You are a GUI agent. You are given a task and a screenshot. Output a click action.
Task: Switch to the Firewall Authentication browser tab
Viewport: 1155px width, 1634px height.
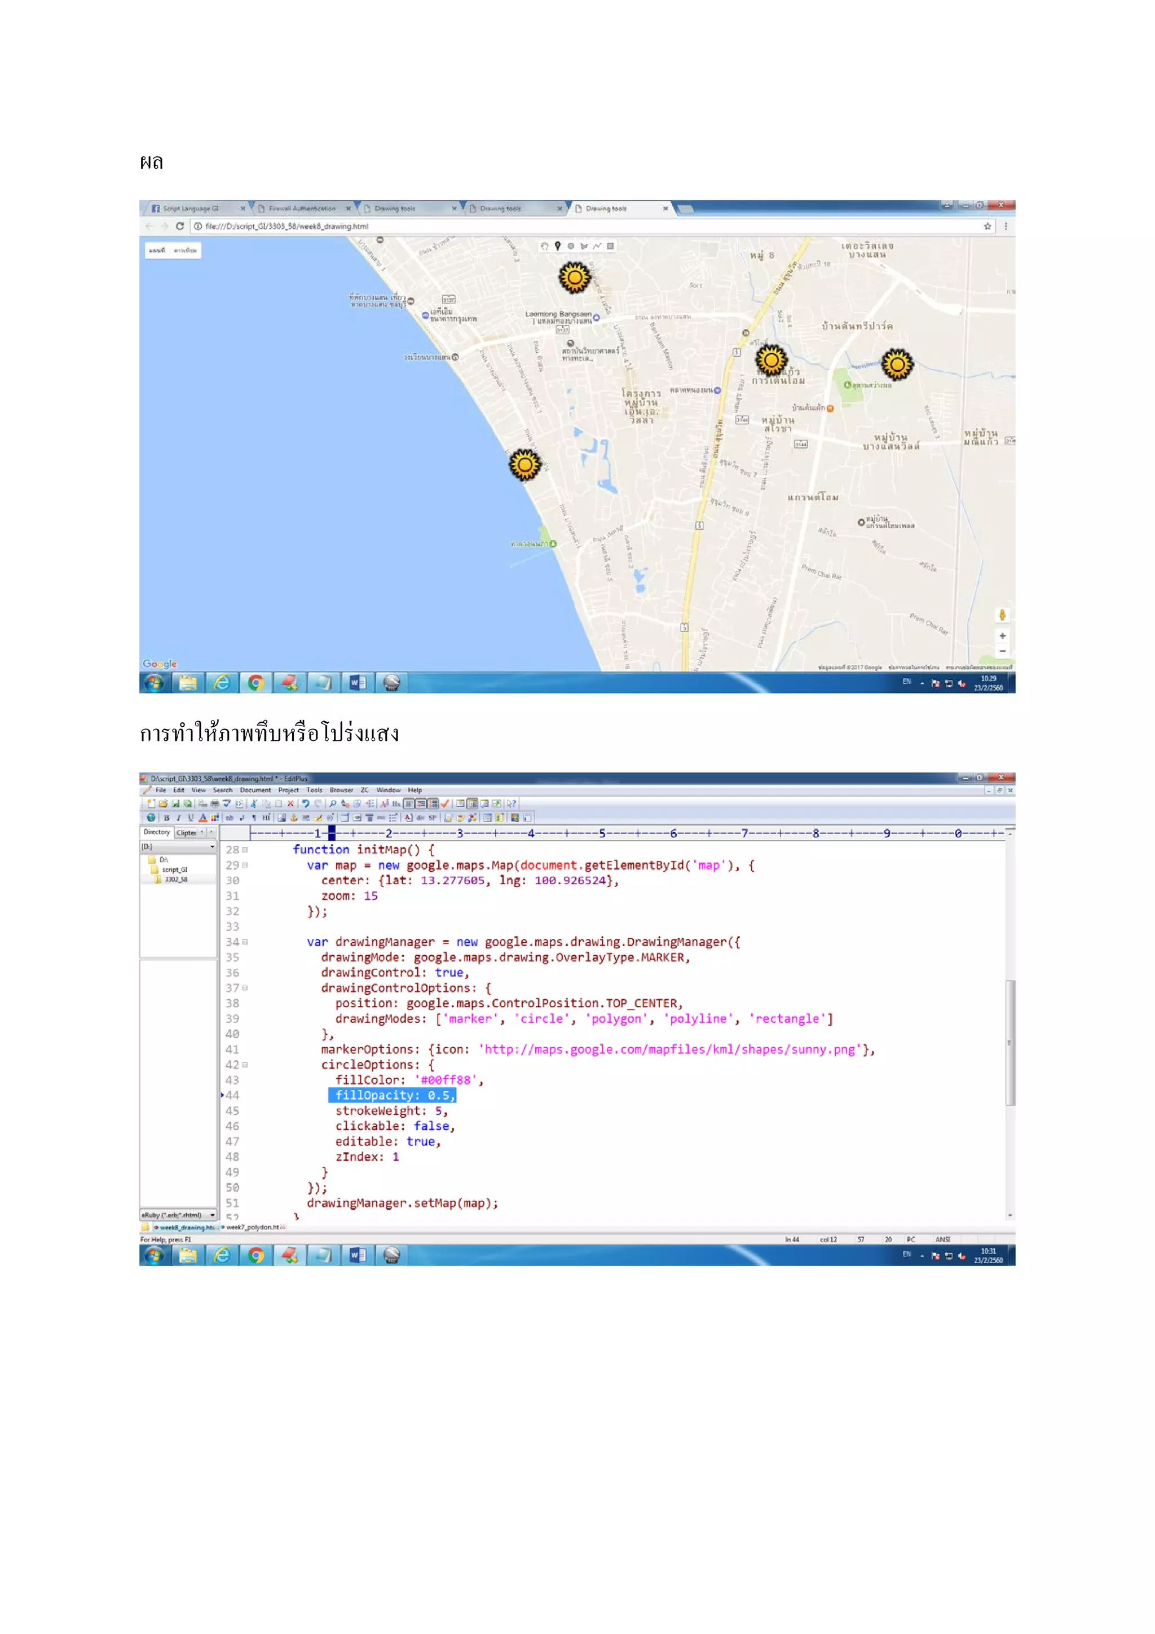302,209
